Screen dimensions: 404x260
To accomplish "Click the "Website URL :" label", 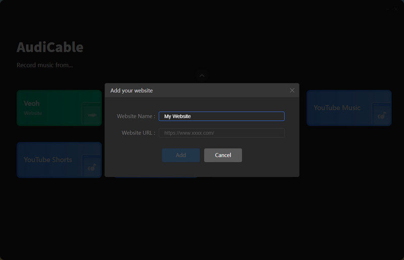I will (x=138, y=133).
